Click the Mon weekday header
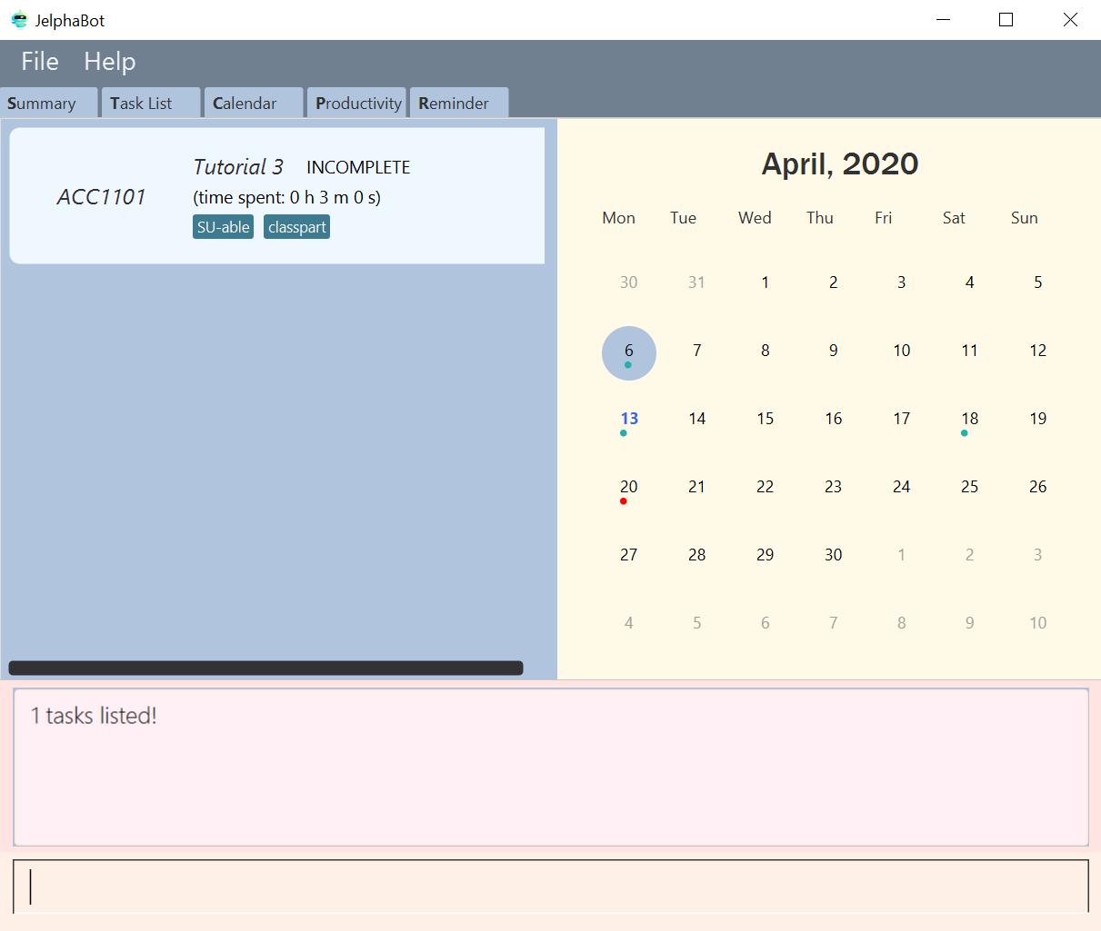Viewport: 1101px width, 931px height. [618, 218]
